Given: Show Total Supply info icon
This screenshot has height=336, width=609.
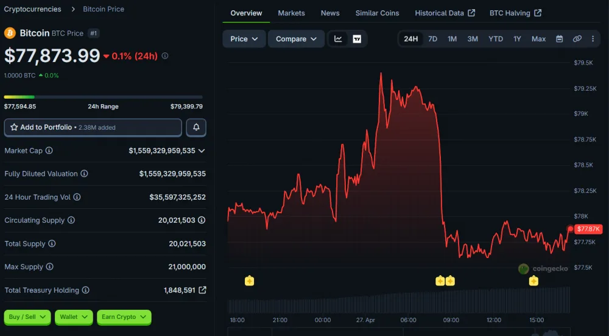Looking at the screenshot, I should [52, 243].
